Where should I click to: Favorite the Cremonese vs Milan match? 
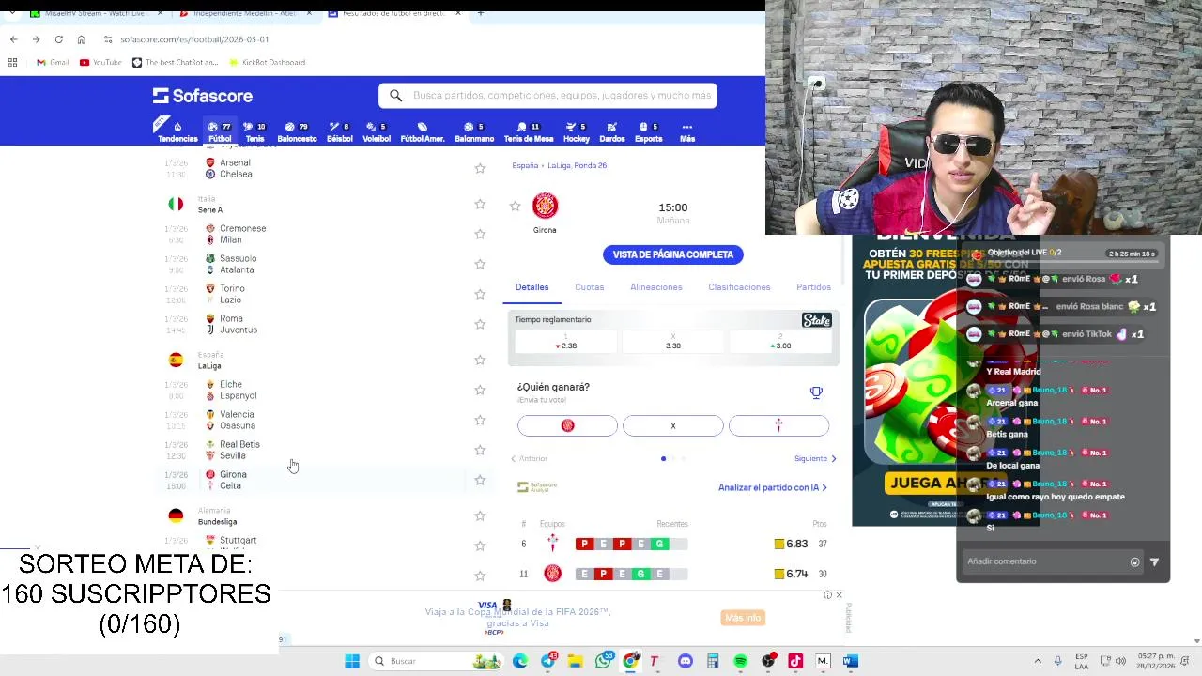pyautogui.click(x=480, y=234)
